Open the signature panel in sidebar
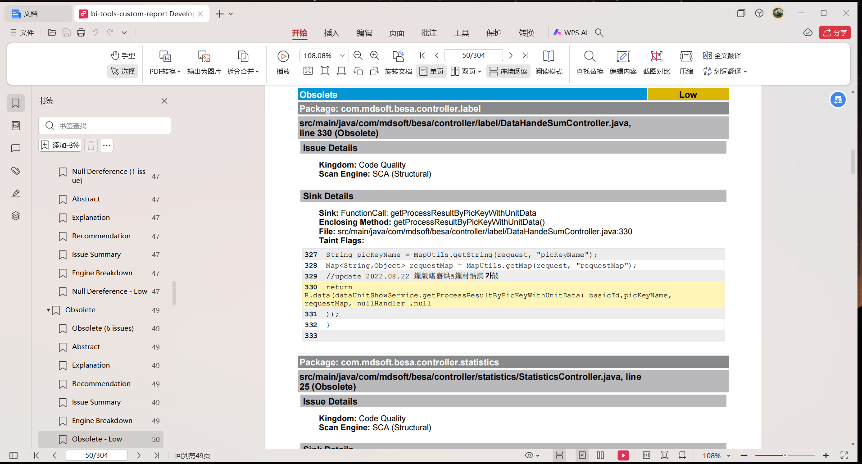The height and width of the screenshot is (464, 862). click(16, 193)
